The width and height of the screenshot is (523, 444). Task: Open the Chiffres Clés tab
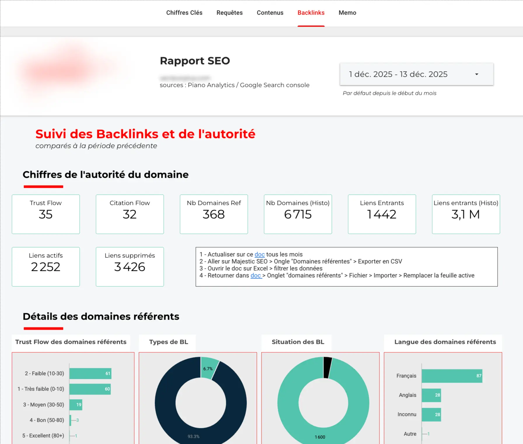[184, 13]
